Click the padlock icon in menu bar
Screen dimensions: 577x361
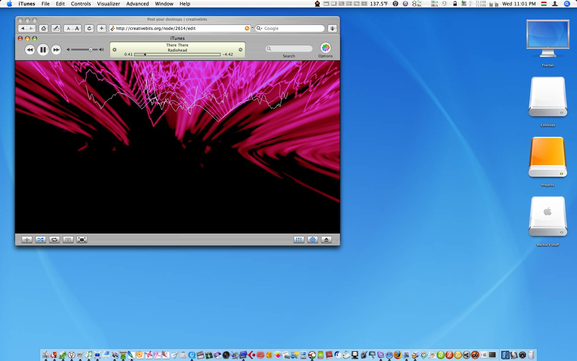455,4
